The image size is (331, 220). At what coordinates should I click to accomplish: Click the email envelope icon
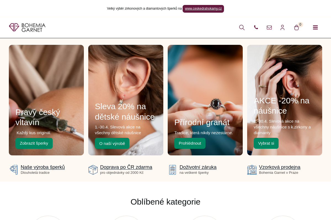pyautogui.click(x=269, y=28)
